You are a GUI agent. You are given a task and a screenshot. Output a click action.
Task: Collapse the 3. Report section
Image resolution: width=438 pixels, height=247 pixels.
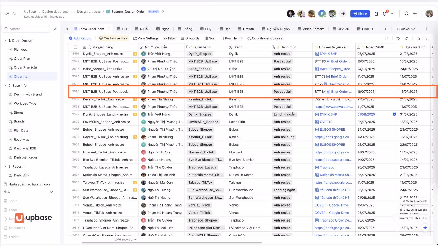click(x=5, y=166)
